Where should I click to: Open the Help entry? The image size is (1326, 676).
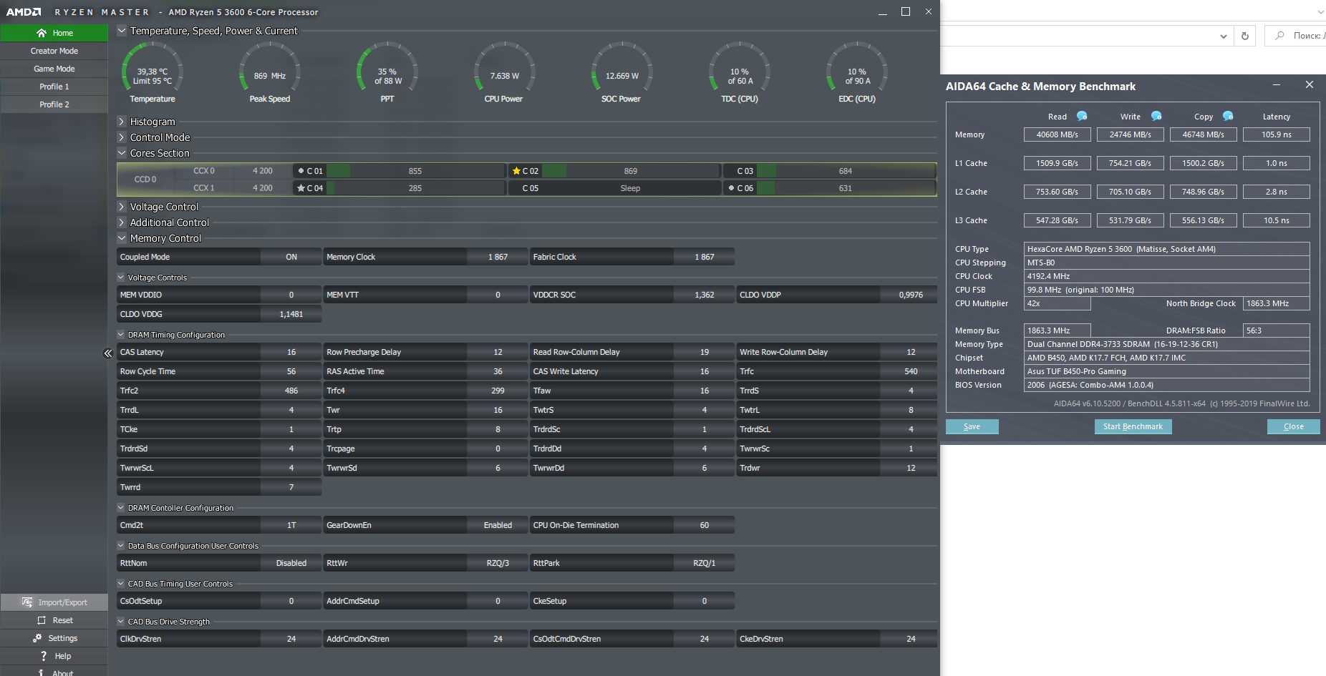(x=54, y=656)
